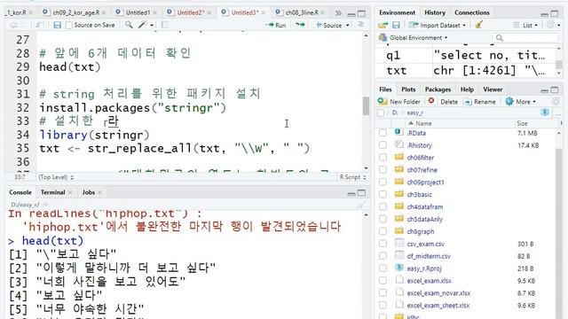Open the Viewer tab
The width and height of the screenshot is (568, 319).
tap(493, 89)
